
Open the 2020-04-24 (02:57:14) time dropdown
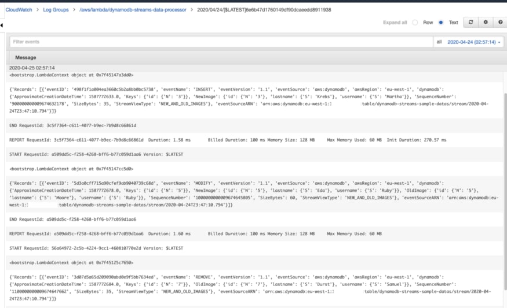tap(474, 42)
